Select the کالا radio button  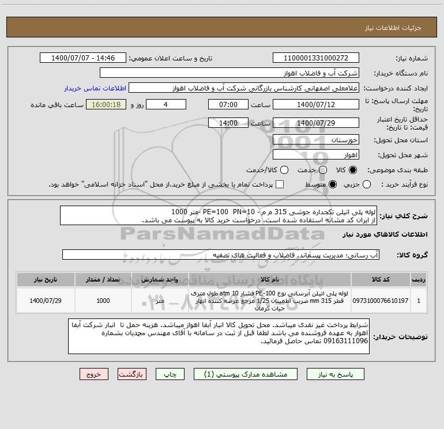(353, 170)
